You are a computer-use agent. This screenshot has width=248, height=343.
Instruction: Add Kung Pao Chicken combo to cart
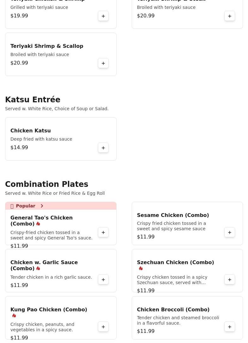[103, 327]
